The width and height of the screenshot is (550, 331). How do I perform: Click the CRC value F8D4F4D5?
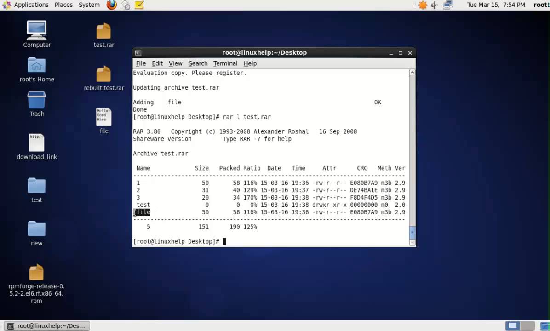pyautogui.click(x=364, y=197)
